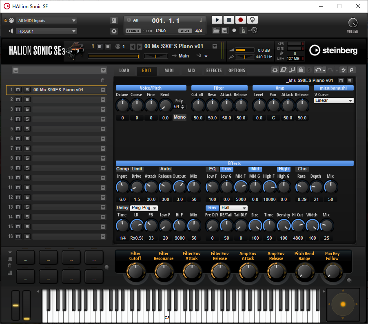Image resolution: width=368 pixels, height=324 pixels.
Task: Click the orange level slider showing 0.0 dB
Action: [245, 50]
